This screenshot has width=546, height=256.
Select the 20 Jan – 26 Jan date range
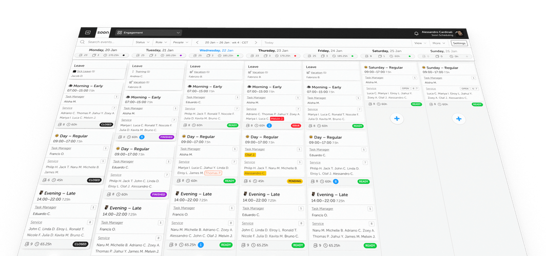pyautogui.click(x=226, y=42)
